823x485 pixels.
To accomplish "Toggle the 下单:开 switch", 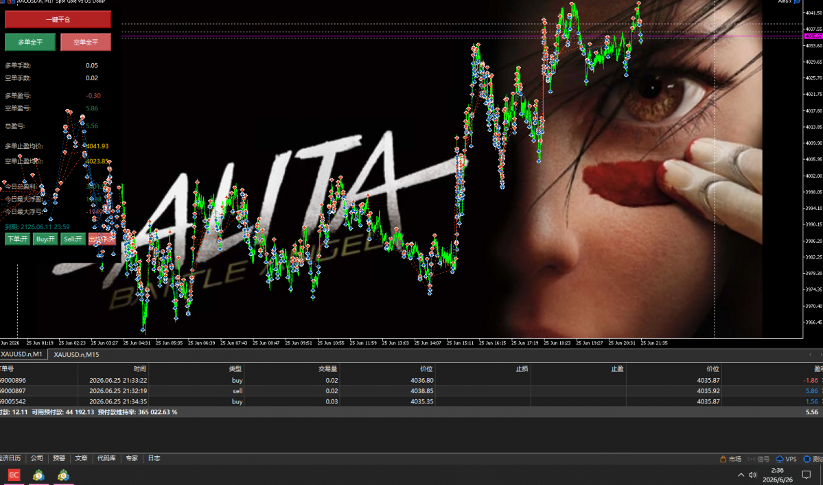I will point(17,239).
